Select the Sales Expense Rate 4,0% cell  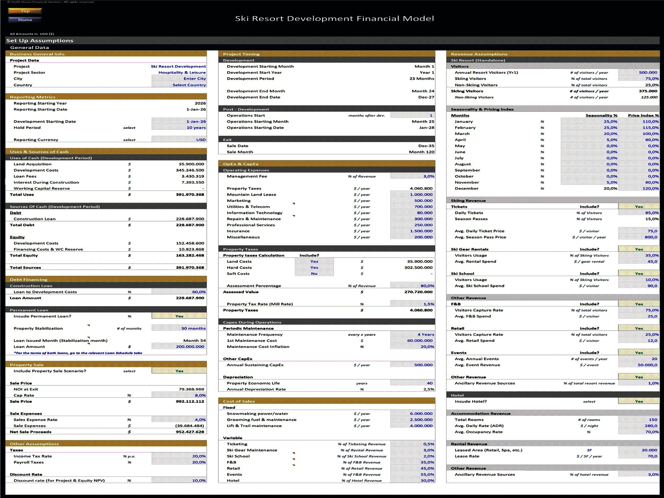pyautogui.click(x=179, y=420)
